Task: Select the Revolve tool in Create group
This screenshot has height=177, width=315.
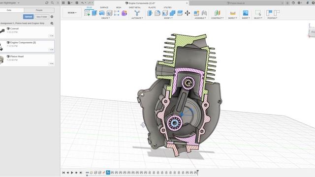Action: [102, 13]
